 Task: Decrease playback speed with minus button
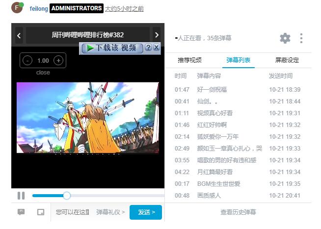(x=28, y=60)
